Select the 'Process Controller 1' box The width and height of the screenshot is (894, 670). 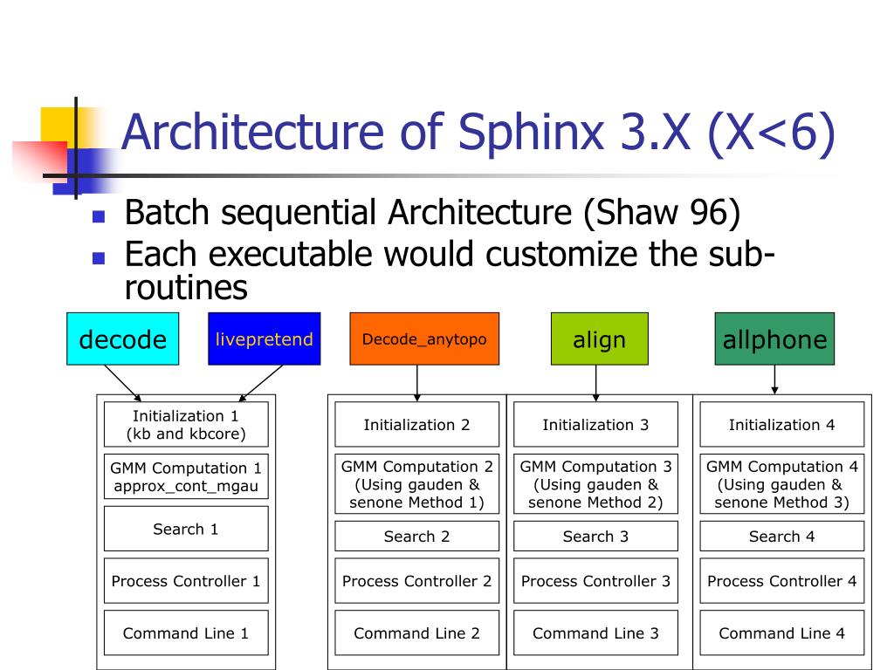(x=186, y=581)
